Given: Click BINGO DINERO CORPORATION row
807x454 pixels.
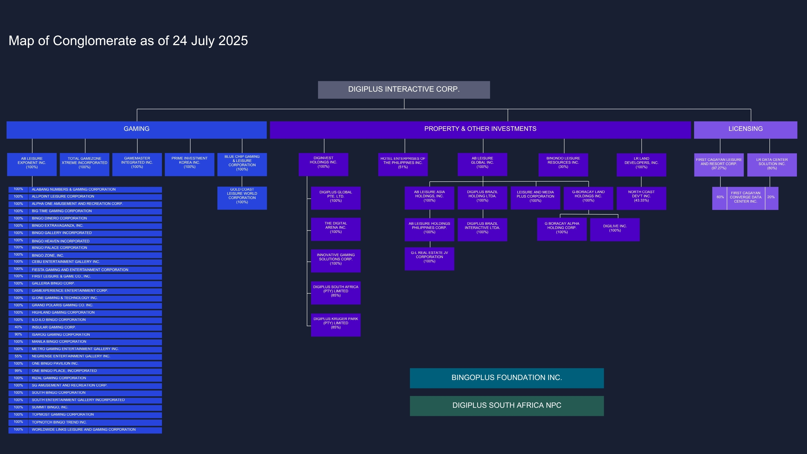Looking at the screenshot, I should [85, 219].
